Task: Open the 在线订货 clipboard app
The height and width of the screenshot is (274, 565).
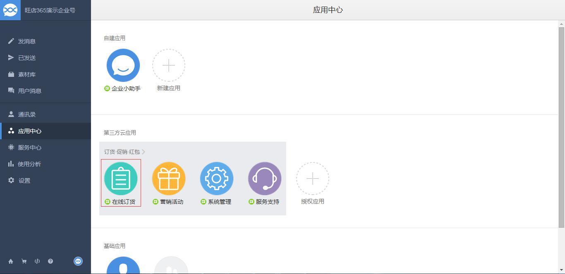Action: [121, 179]
